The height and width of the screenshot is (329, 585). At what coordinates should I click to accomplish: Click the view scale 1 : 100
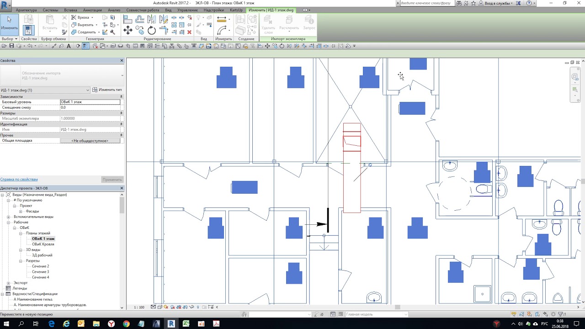coord(139,307)
